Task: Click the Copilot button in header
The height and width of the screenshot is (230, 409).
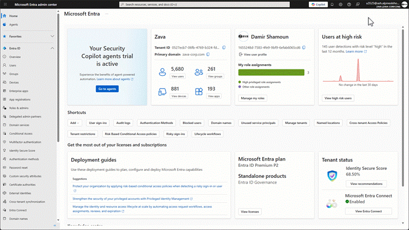Action: [x=318, y=5]
